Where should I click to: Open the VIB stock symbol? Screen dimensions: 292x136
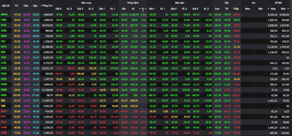coord(3,106)
